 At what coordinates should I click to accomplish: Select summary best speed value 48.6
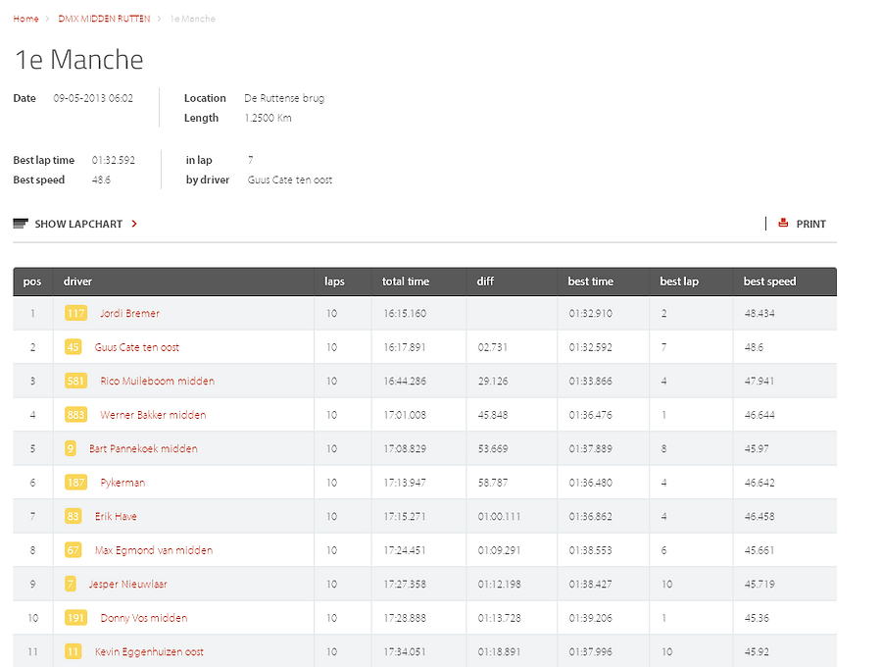point(101,180)
